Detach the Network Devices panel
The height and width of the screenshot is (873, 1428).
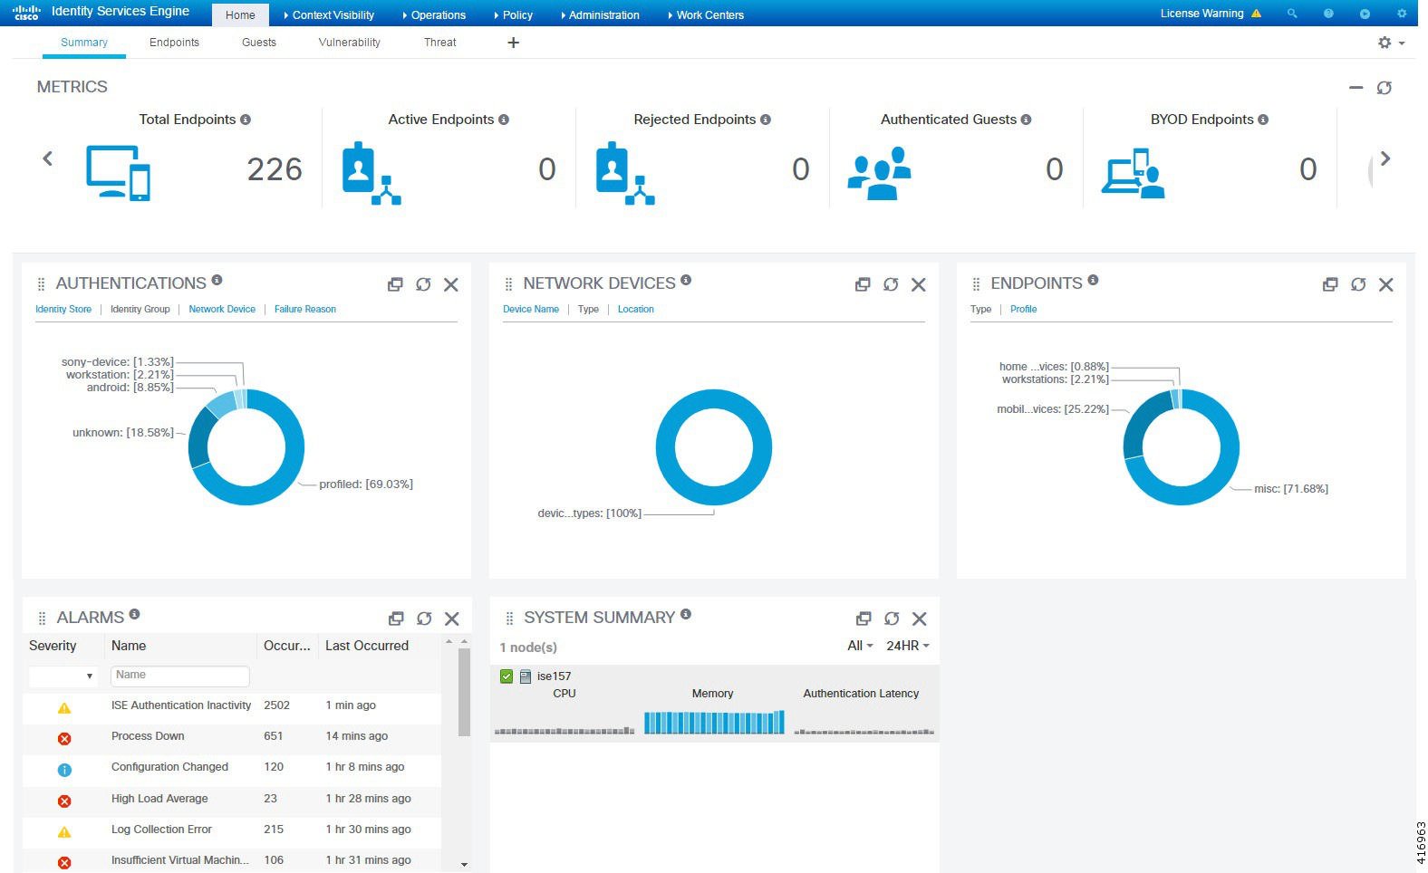863,284
